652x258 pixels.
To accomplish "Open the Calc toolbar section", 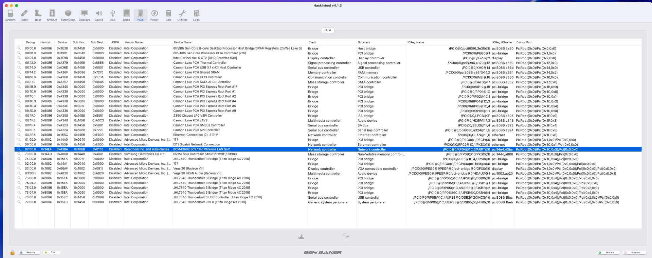I will tap(168, 16).
